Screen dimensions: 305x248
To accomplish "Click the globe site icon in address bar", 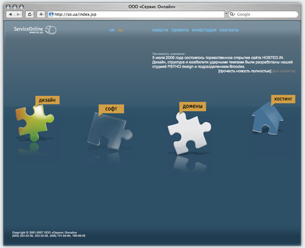I will [x=51, y=14].
